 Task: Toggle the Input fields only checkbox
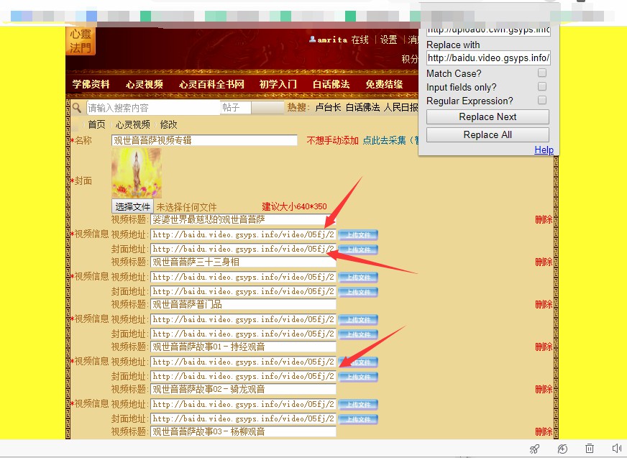point(542,86)
